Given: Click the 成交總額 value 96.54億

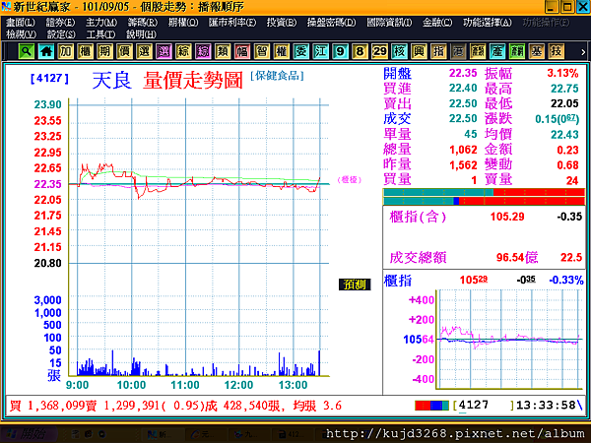Looking at the screenshot, I should 517,258.
